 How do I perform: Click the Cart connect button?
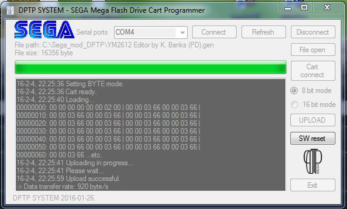coord(313,71)
